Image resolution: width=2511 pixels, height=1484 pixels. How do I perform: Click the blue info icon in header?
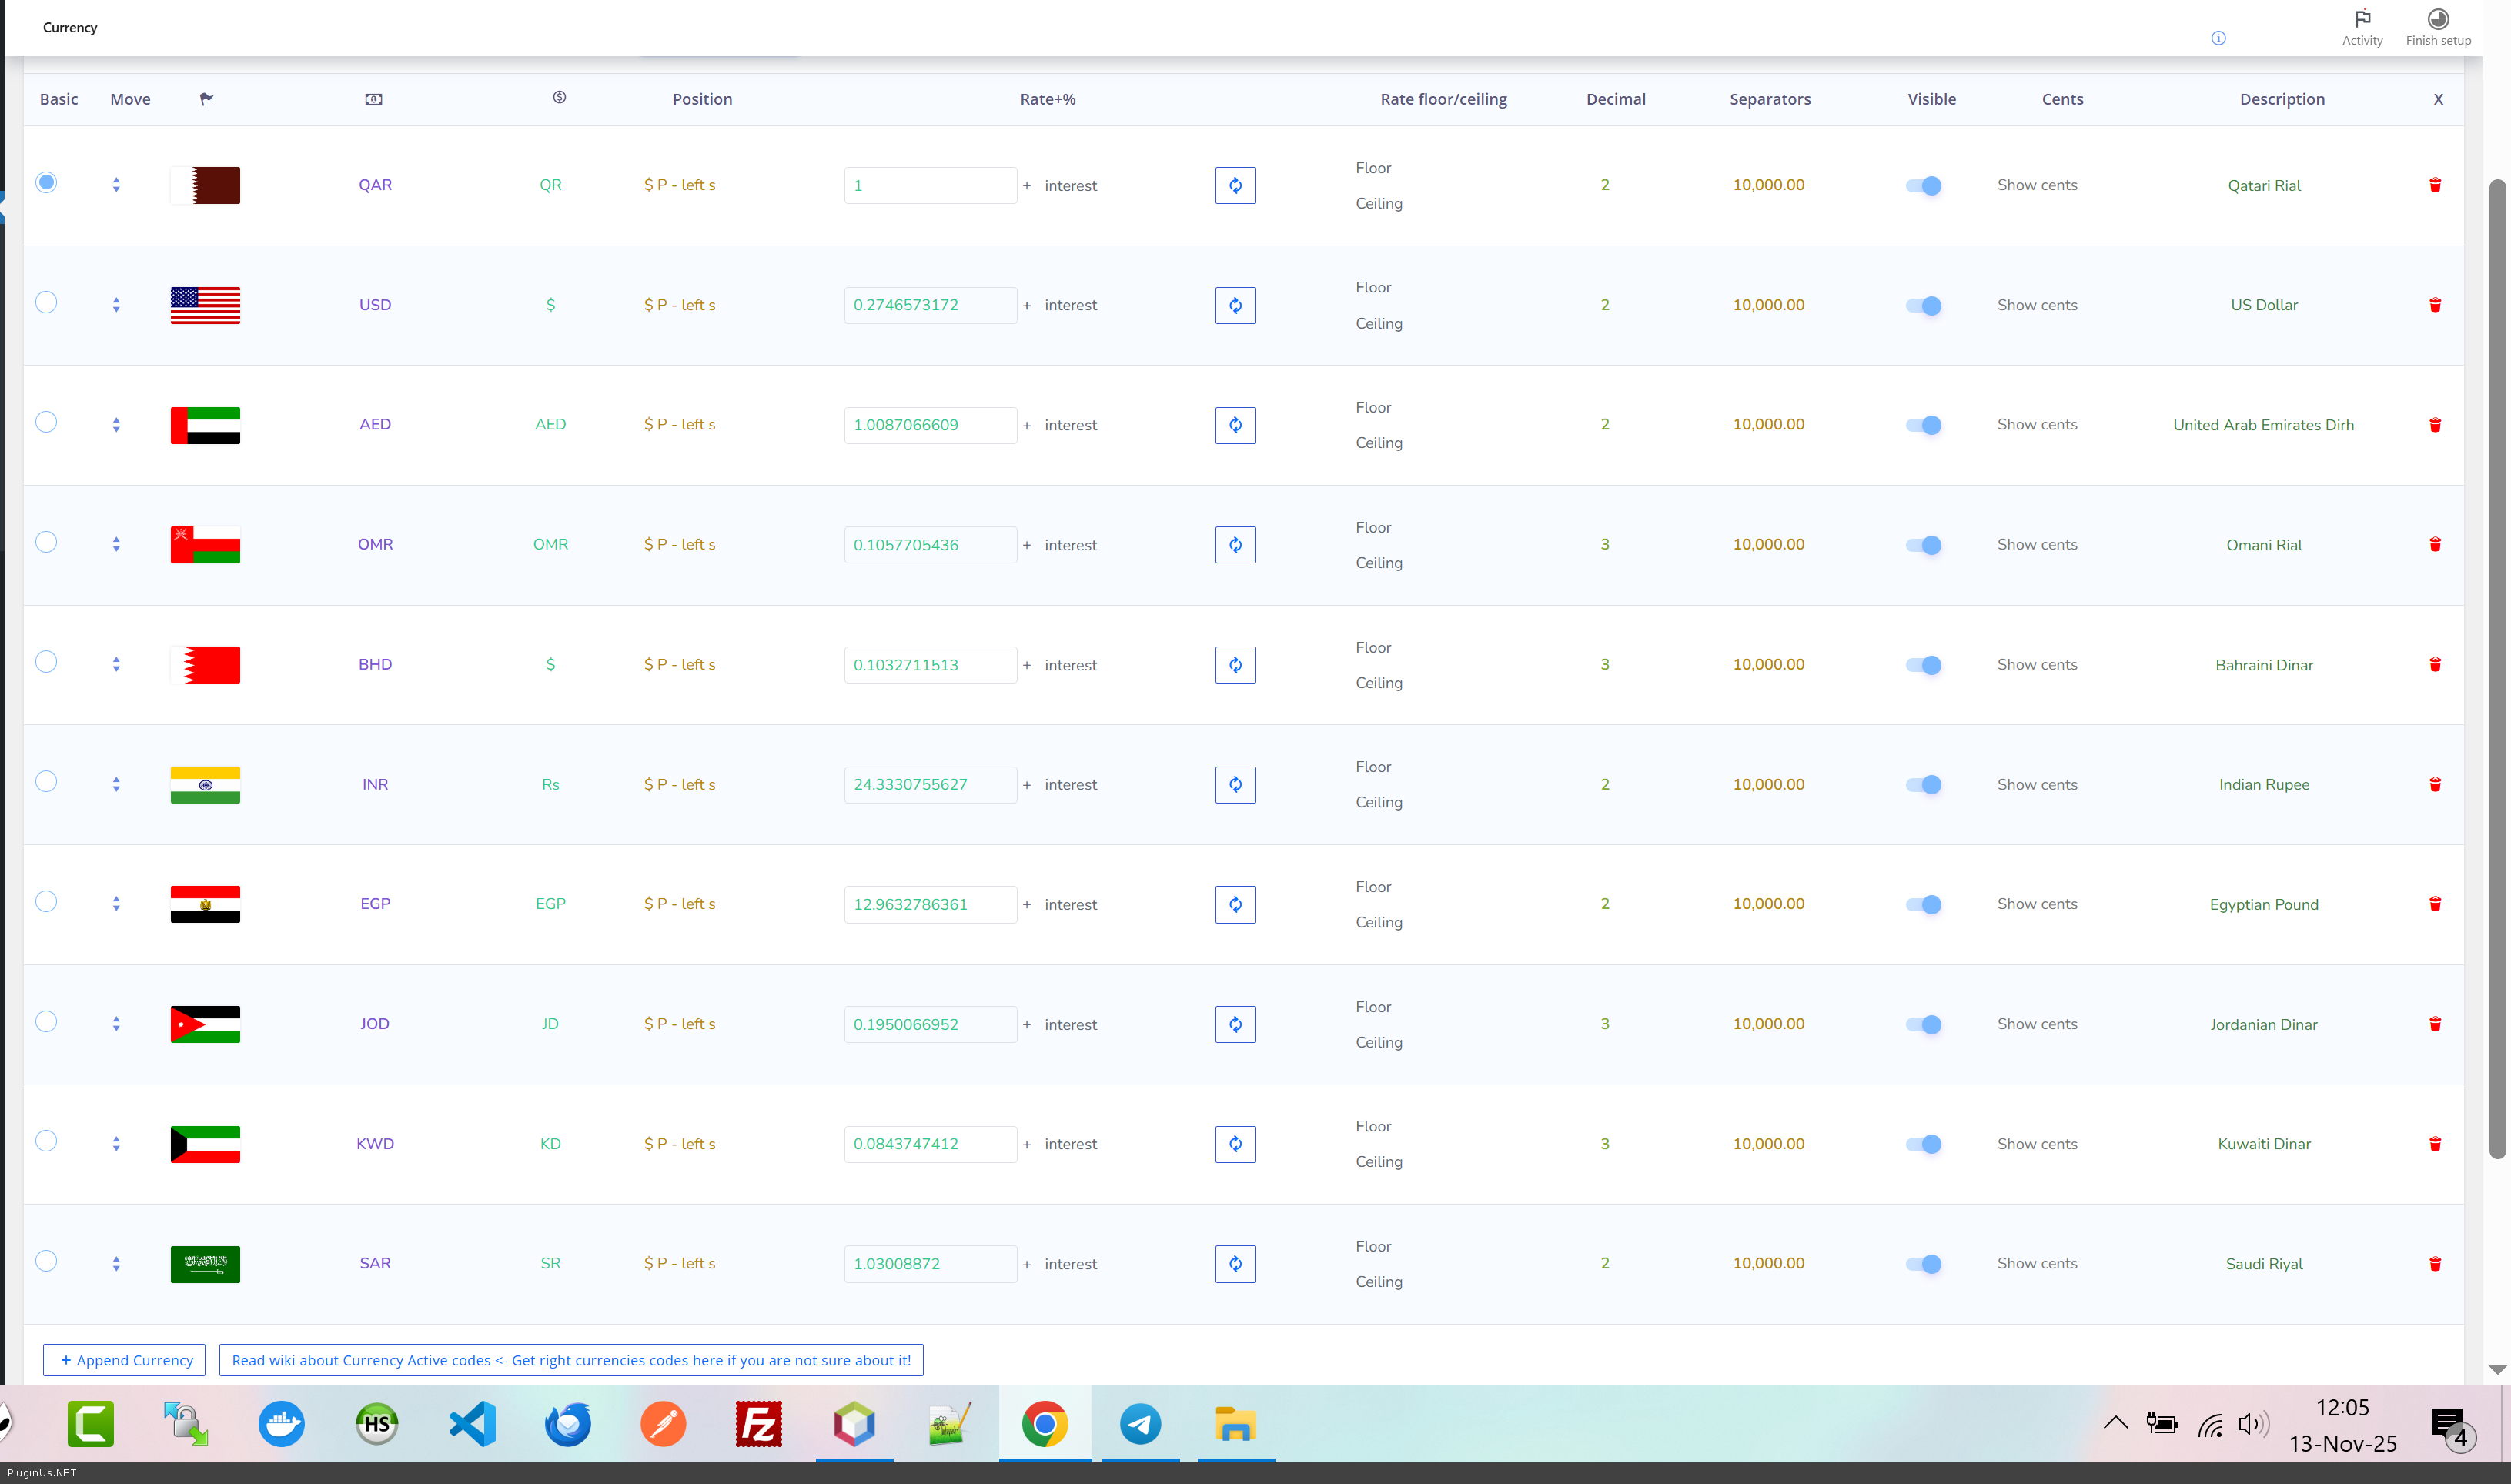(x=2218, y=38)
